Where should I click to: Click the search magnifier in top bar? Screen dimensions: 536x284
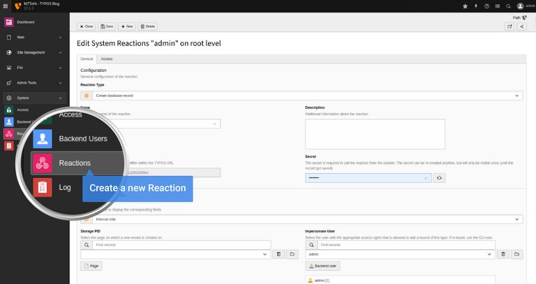[509, 6]
